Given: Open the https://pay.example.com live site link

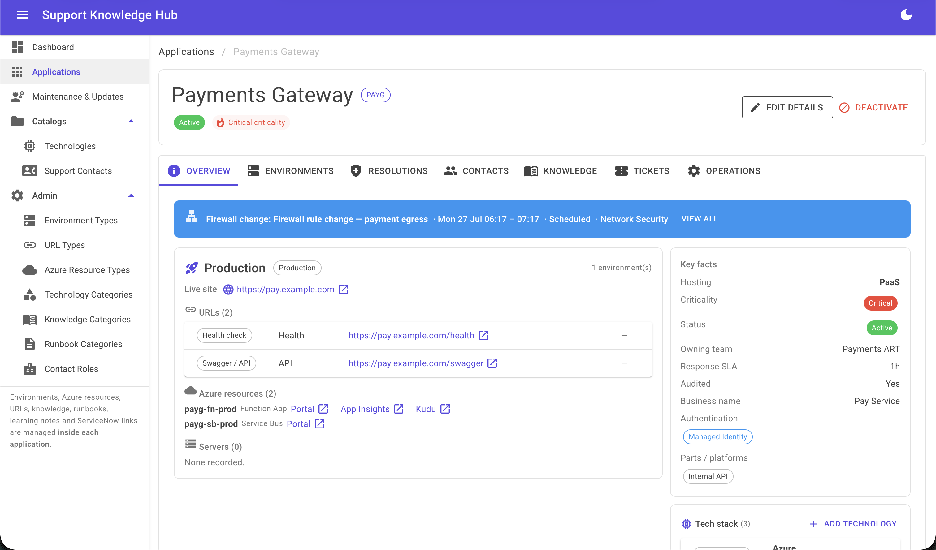Looking at the screenshot, I should (x=285, y=289).
